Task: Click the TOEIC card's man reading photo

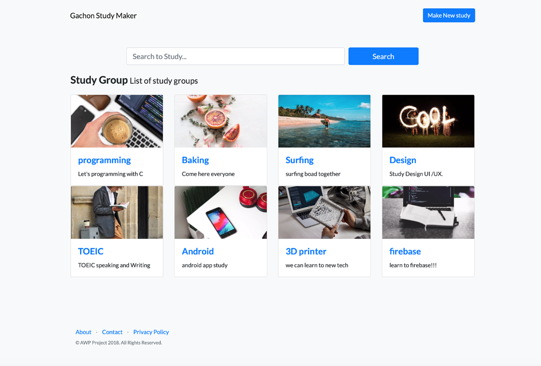Action: [117, 212]
